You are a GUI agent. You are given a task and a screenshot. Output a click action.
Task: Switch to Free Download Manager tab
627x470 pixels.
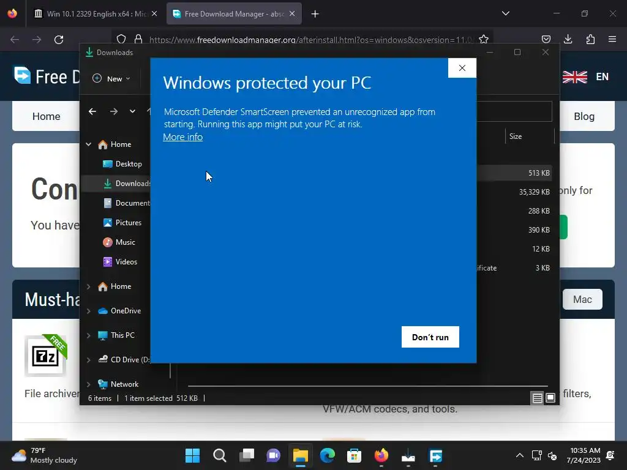pyautogui.click(x=234, y=14)
